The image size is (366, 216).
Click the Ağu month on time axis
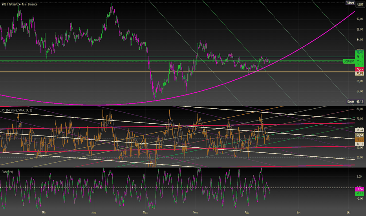point(247,212)
